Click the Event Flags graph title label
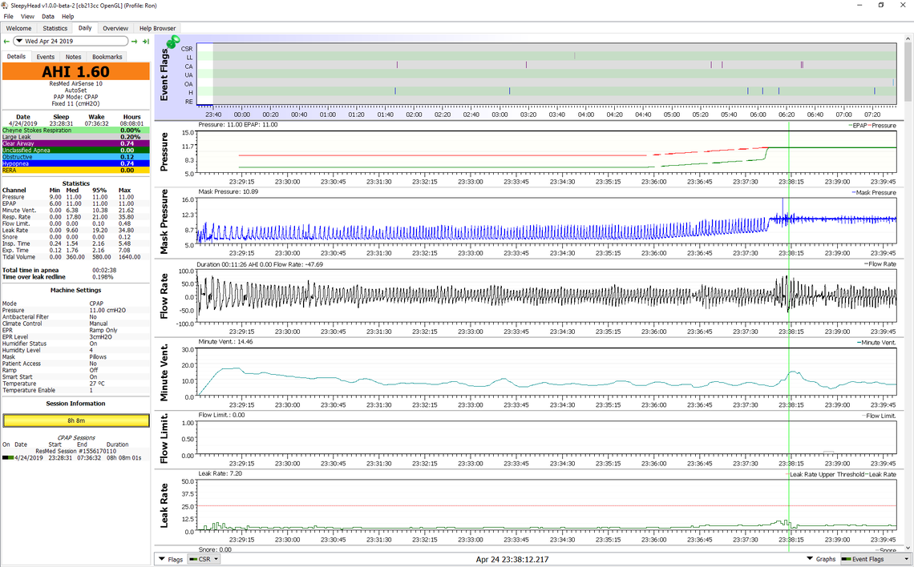Image resolution: width=914 pixels, height=567 pixels. (x=164, y=74)
